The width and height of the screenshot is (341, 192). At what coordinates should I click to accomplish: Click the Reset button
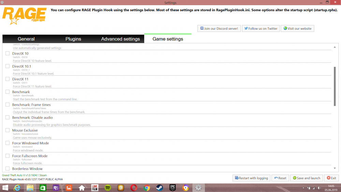tap(280, 178)
